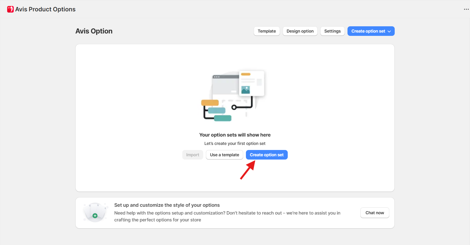Click the red arrow pointing at the button
This screenshot has width=470, height=245.
248,170
